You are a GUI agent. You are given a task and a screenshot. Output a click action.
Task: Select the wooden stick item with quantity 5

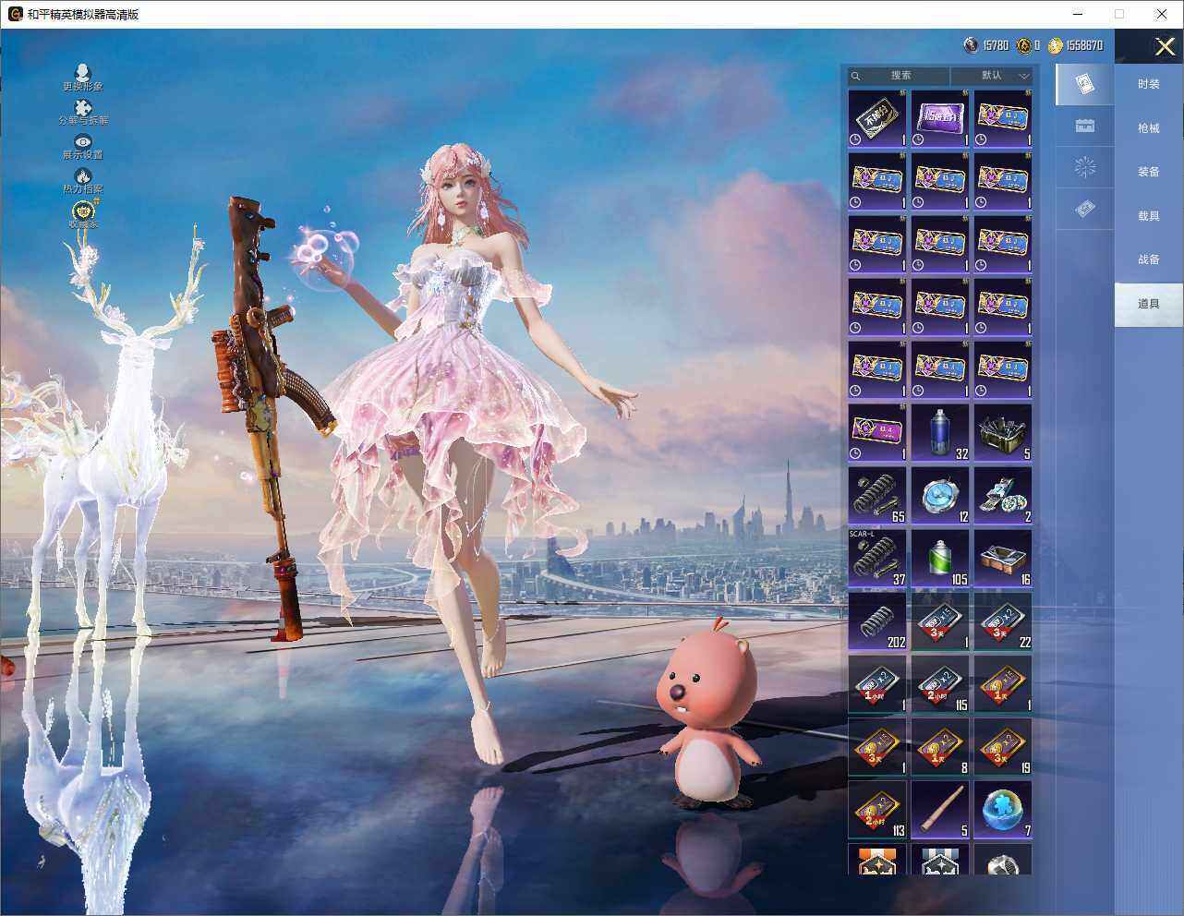pyautogui.click(x=940, y=810)
